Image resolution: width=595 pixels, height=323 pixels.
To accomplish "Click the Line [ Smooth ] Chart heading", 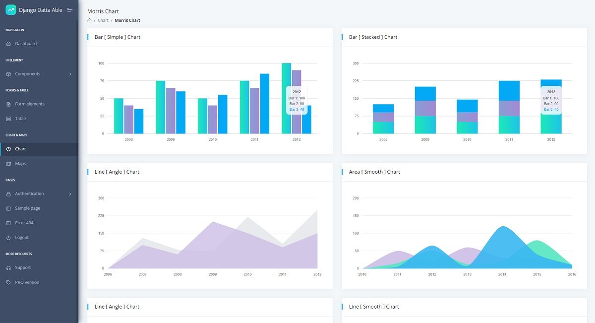I will click(374, 307).
